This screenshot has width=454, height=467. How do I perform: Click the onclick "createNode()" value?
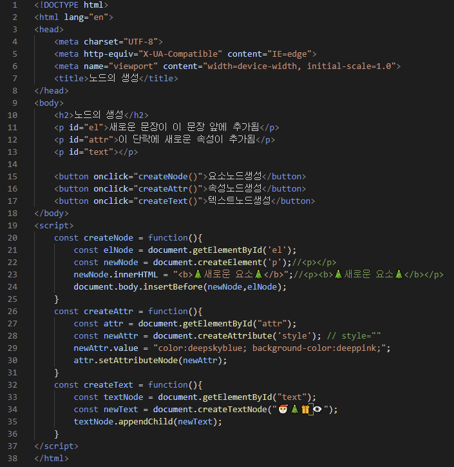tap(168, 176)
